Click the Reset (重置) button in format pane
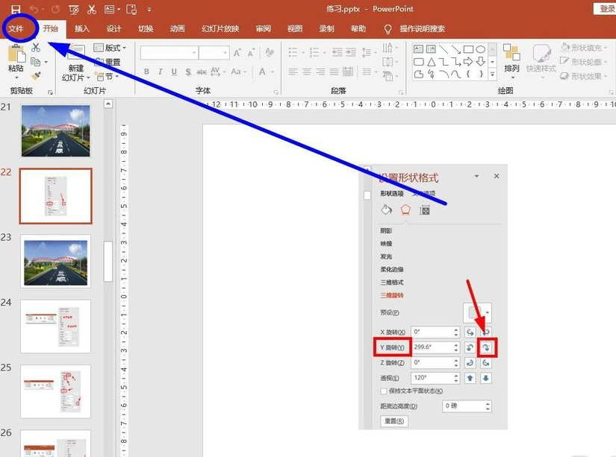 tap(394, 421)
